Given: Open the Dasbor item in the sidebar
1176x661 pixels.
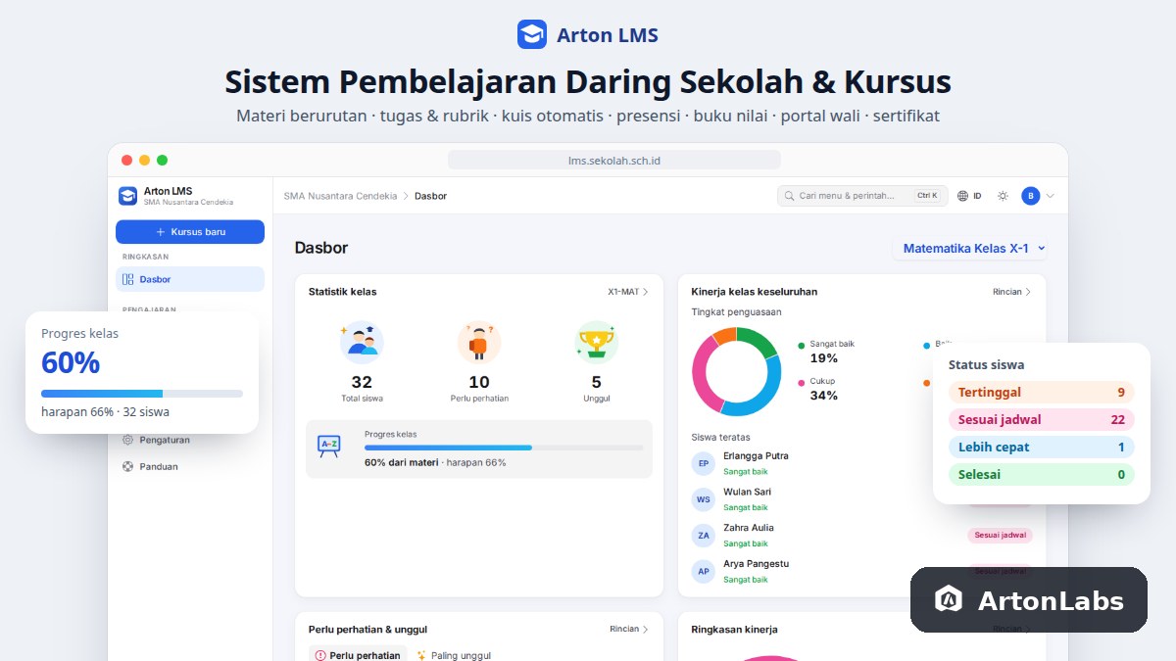Looking at the screenshot, I should click(190, 279).
